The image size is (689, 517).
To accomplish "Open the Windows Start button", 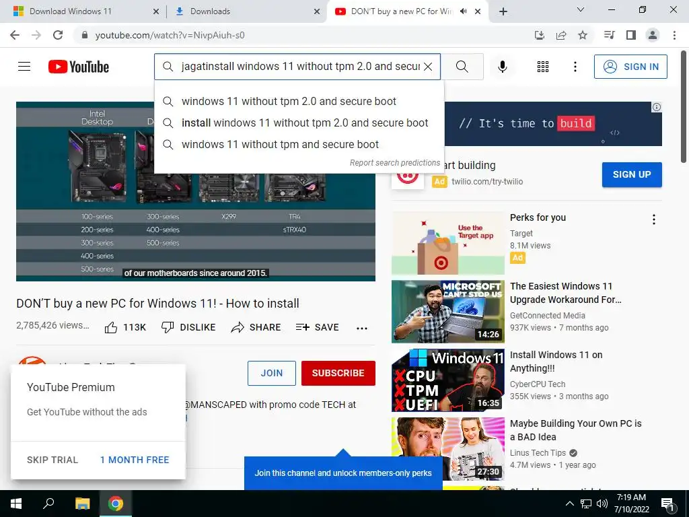I will point(16,504).
